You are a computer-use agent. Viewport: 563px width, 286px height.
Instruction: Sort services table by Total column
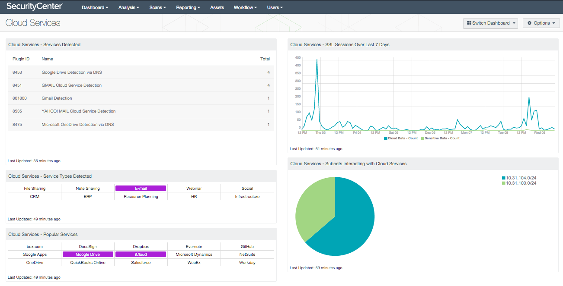point(265,59)
